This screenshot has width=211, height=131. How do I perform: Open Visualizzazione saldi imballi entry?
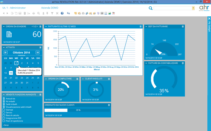[19, 107]
